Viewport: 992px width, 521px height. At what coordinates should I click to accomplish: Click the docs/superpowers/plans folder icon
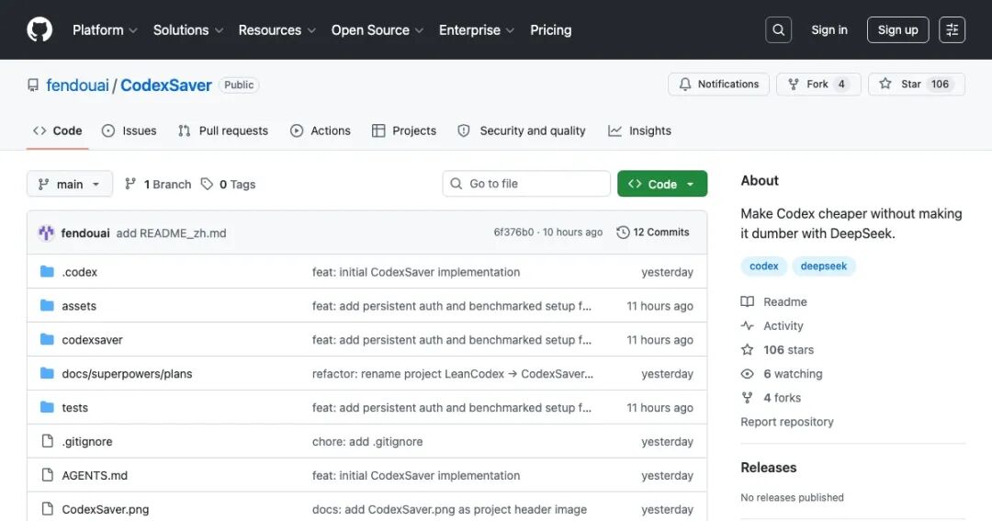pyautogui.click(x=47, y=373)
